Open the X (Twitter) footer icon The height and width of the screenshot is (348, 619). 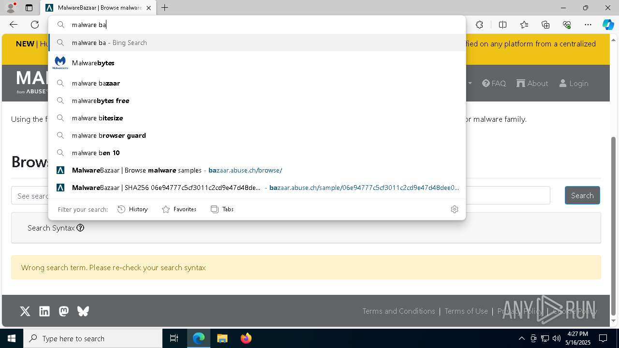pos(25,311)
